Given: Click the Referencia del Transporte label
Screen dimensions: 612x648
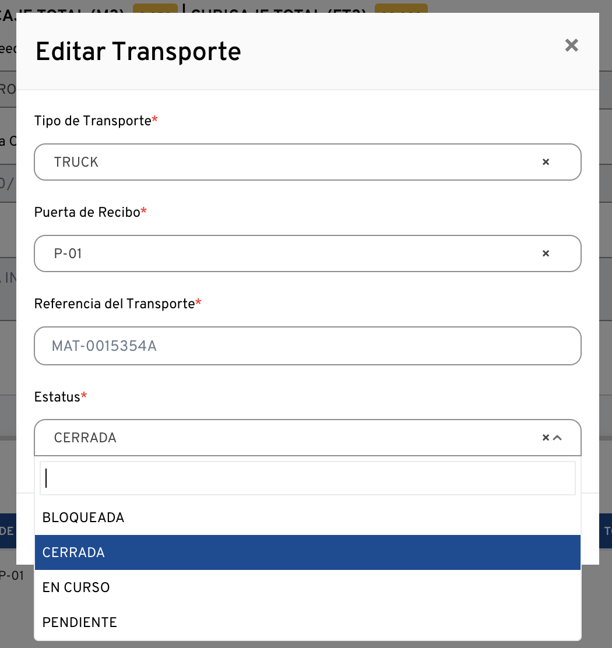Looking at the screenshot, I should coord(114,304).
